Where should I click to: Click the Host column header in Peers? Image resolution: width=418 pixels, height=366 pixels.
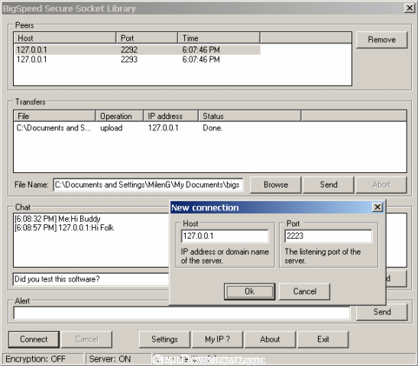click(65, 38)
